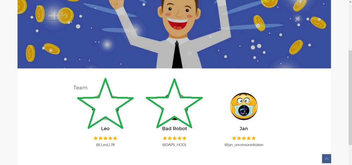Click the cartoon businessman banner image

(x=174, y=34)
